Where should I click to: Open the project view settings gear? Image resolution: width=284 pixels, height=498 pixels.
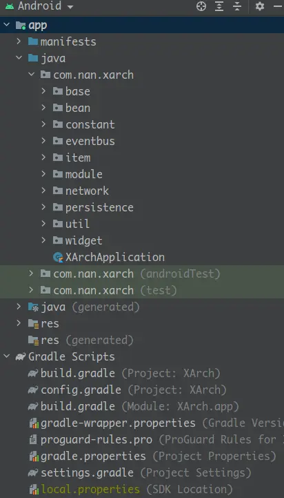[x=260, y=6]
